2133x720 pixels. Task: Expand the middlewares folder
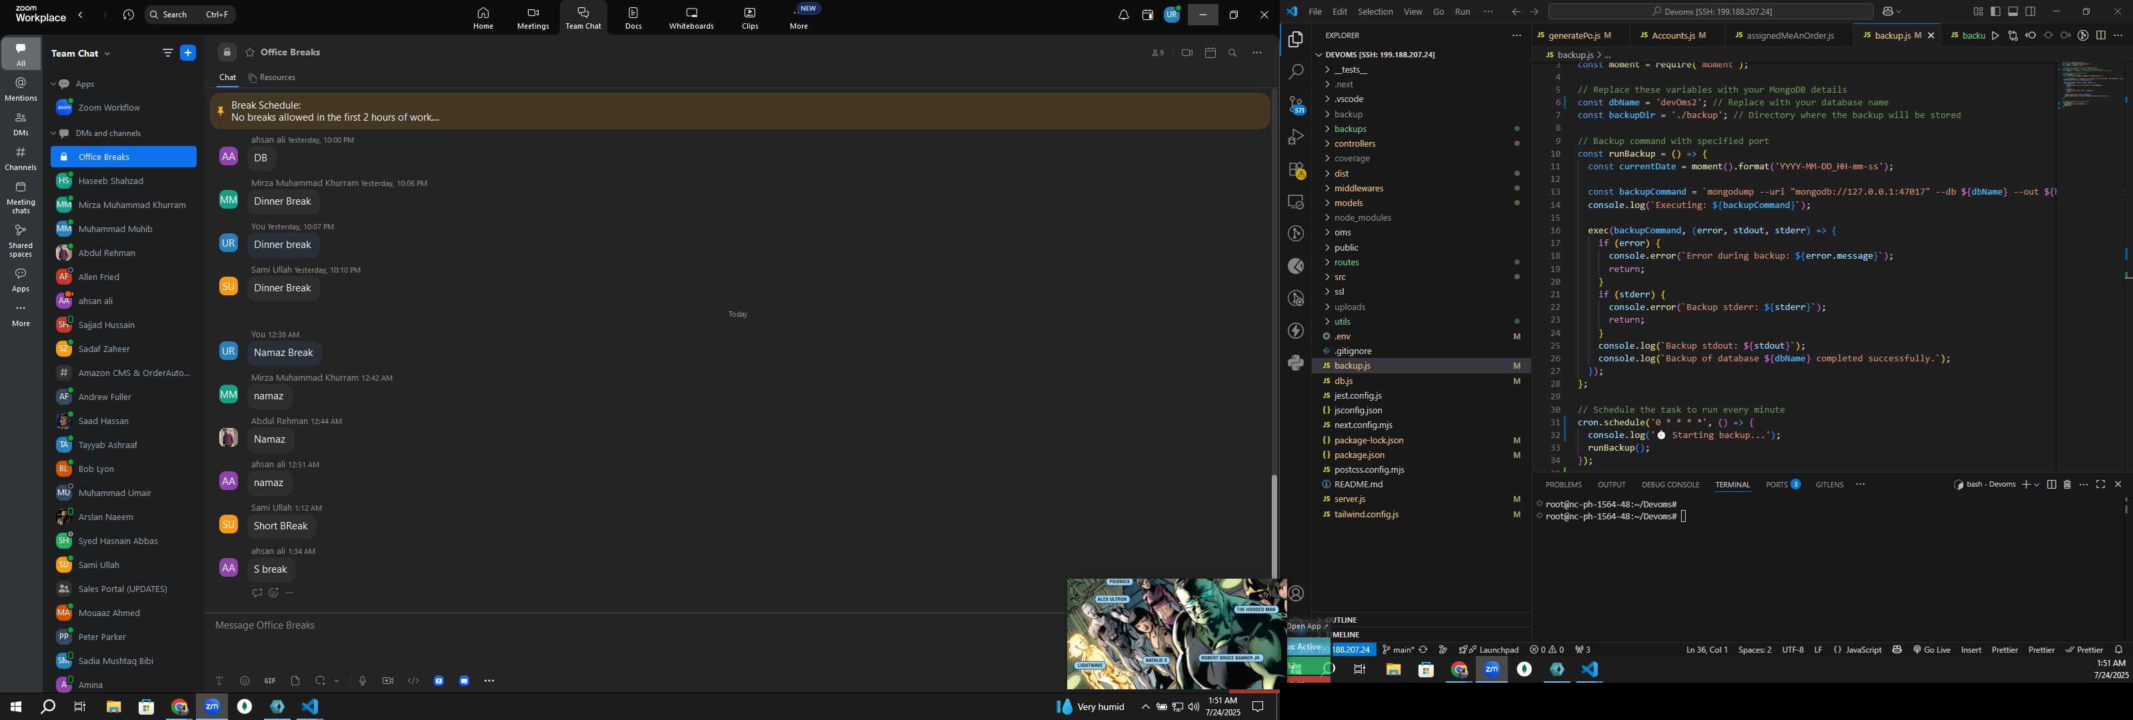pyautogui.click(x=1421, y=188)
